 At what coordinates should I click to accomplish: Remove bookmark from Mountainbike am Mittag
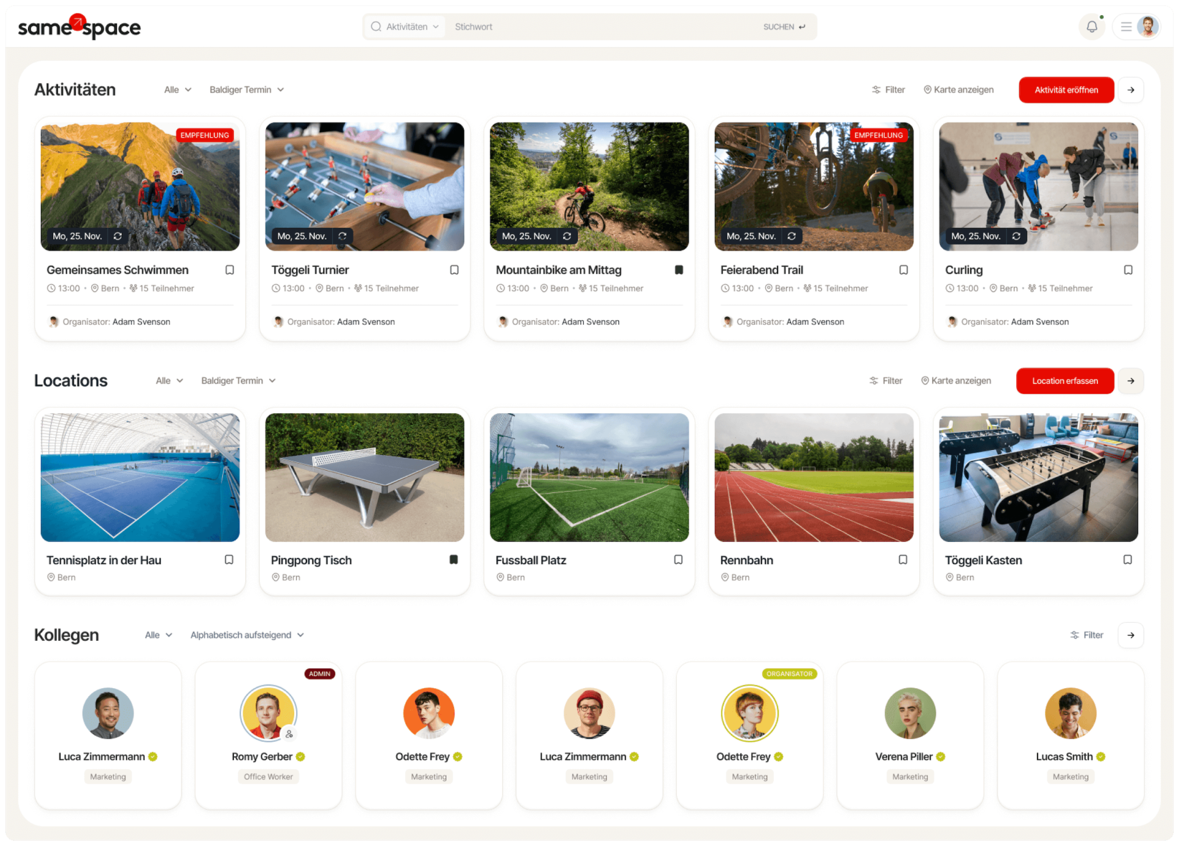(x=679, y=270)
